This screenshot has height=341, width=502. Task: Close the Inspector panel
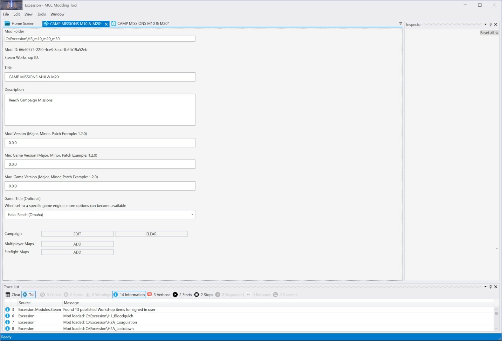[x=496, y=25]
